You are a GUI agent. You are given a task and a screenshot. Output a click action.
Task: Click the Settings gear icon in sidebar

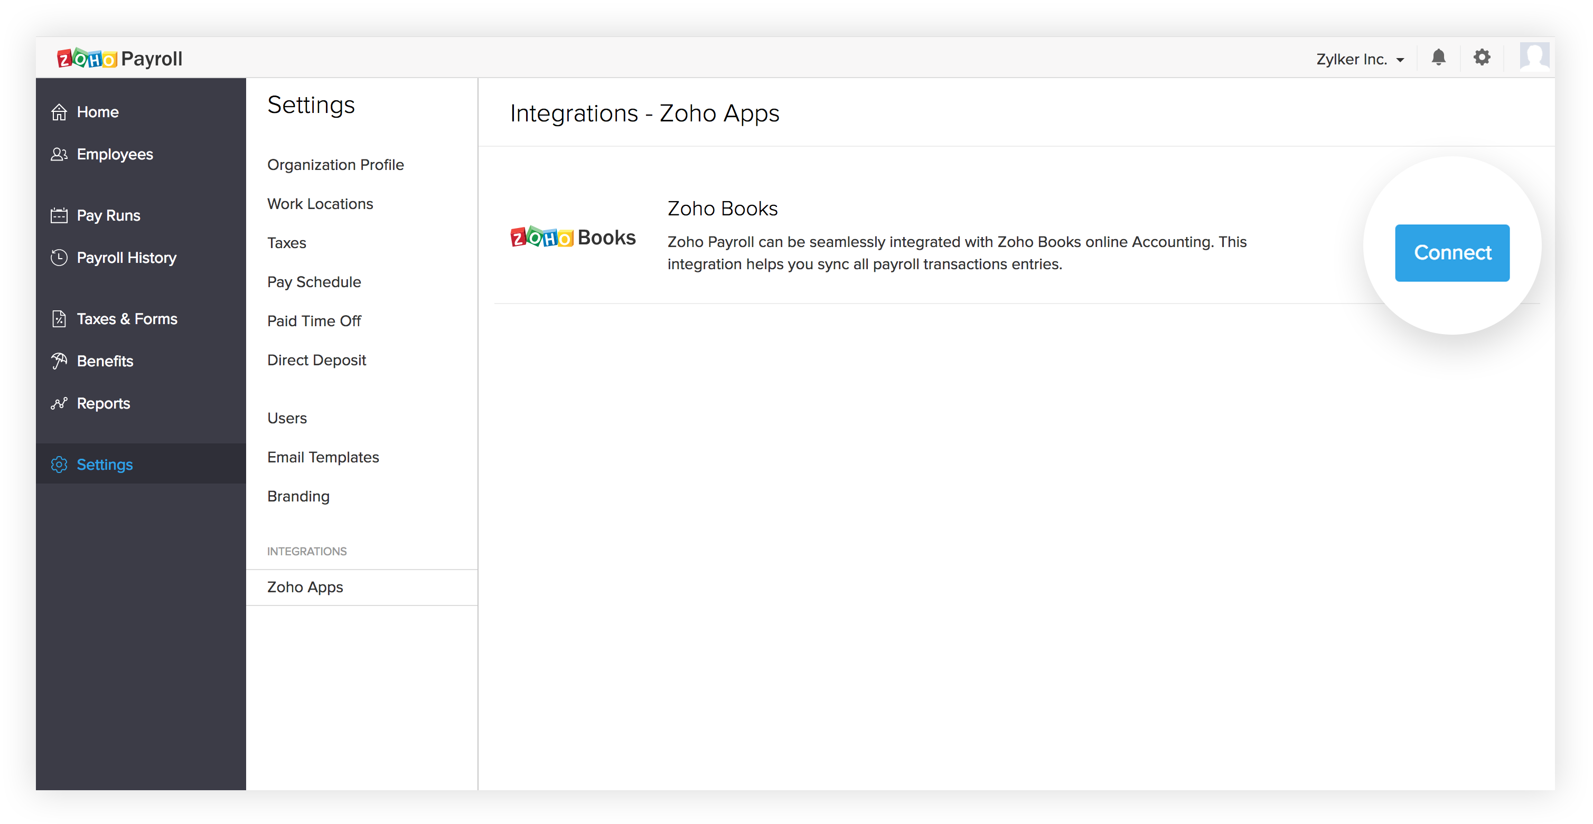(x=59, y=463)
